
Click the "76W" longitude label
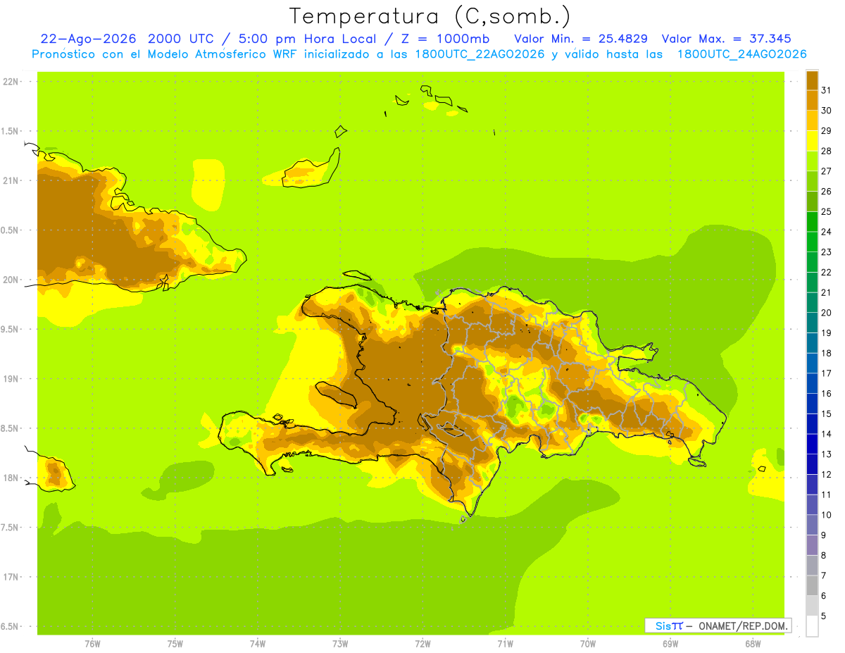tap(92, 644)
